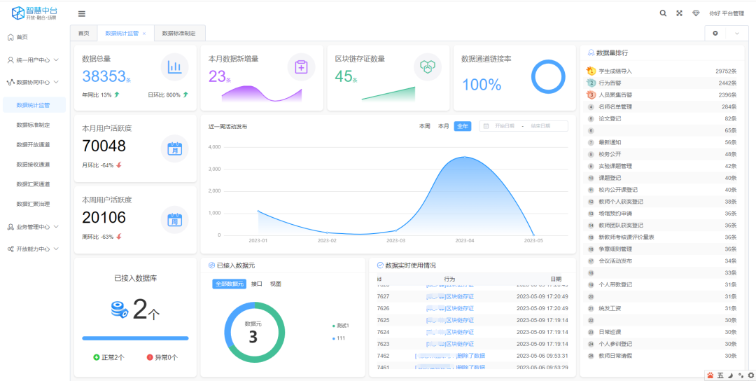Select the 全部数据元 filter
Viewport: 756px width, 381px height.
pos(230,284)
